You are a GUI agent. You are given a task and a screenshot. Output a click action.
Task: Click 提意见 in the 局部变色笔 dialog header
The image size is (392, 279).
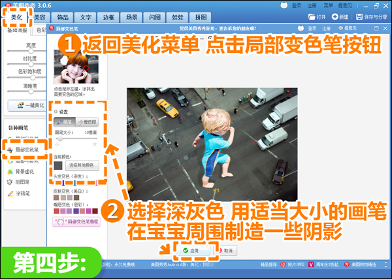[348, 28]
